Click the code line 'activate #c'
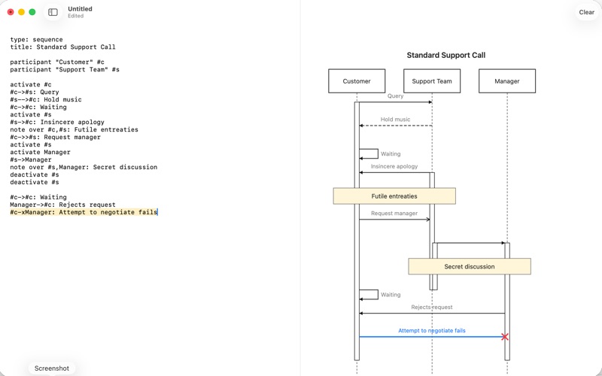The width and height of the screenshot is (602, 376). (x=31, y=84)
